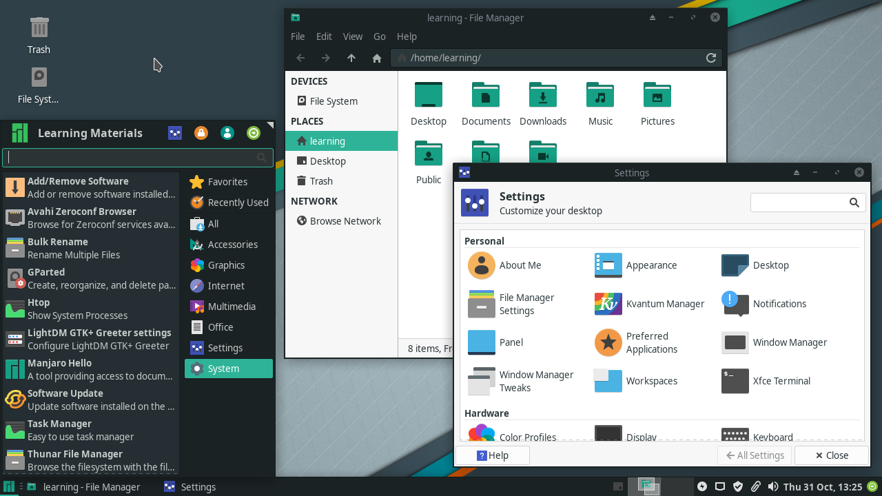Open Preferred Applications
Image resolution: width=882 pixels, height=496 pixels.
click(636, 342)
